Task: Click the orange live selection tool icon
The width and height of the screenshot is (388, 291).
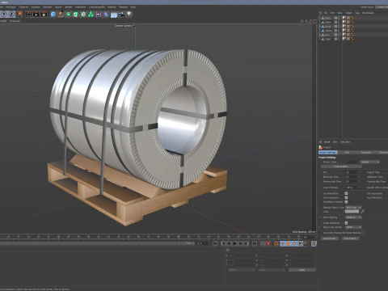Action: (20, 14)
